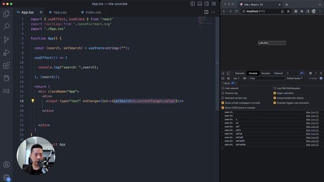Viewport: 324px width, 182px height.
Task: Expand more DevTools tabs chevron
Action: [x=288, y=73]
